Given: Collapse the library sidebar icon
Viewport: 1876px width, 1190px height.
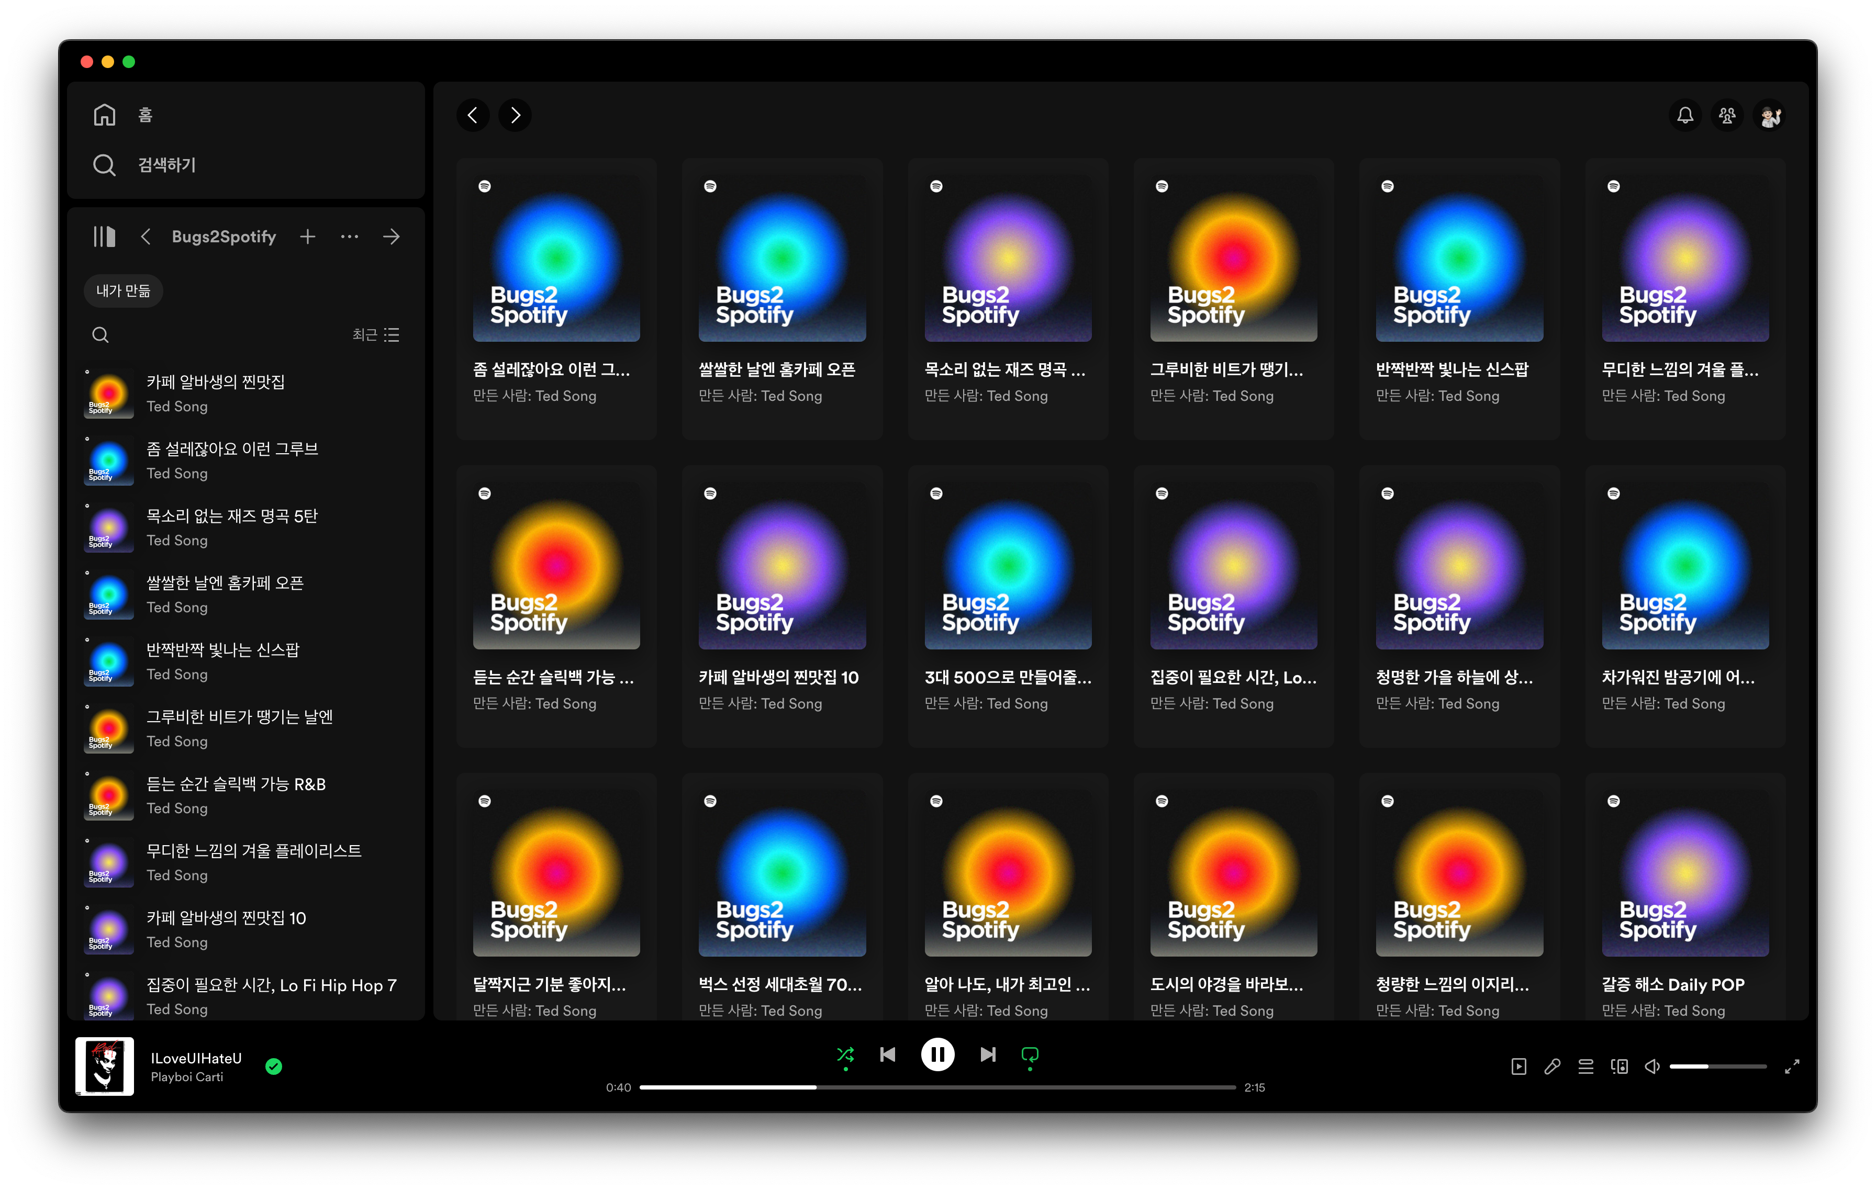Looking at the screenshot, I should pos(104,236).
